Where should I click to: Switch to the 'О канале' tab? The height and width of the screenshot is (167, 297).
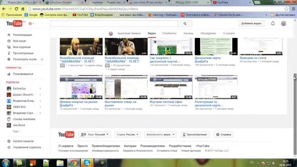(229, 33)
